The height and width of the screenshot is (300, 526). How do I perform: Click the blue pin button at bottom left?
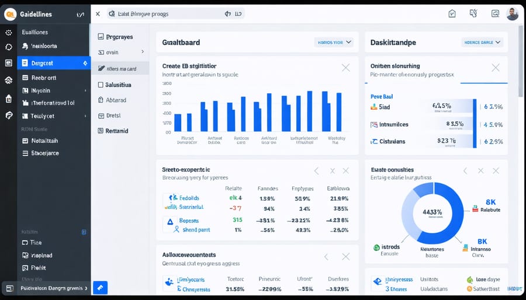tap(100, 288)
